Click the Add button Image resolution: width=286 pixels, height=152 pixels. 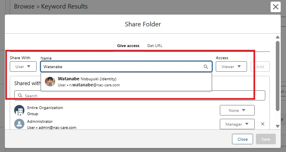point(260,66)
